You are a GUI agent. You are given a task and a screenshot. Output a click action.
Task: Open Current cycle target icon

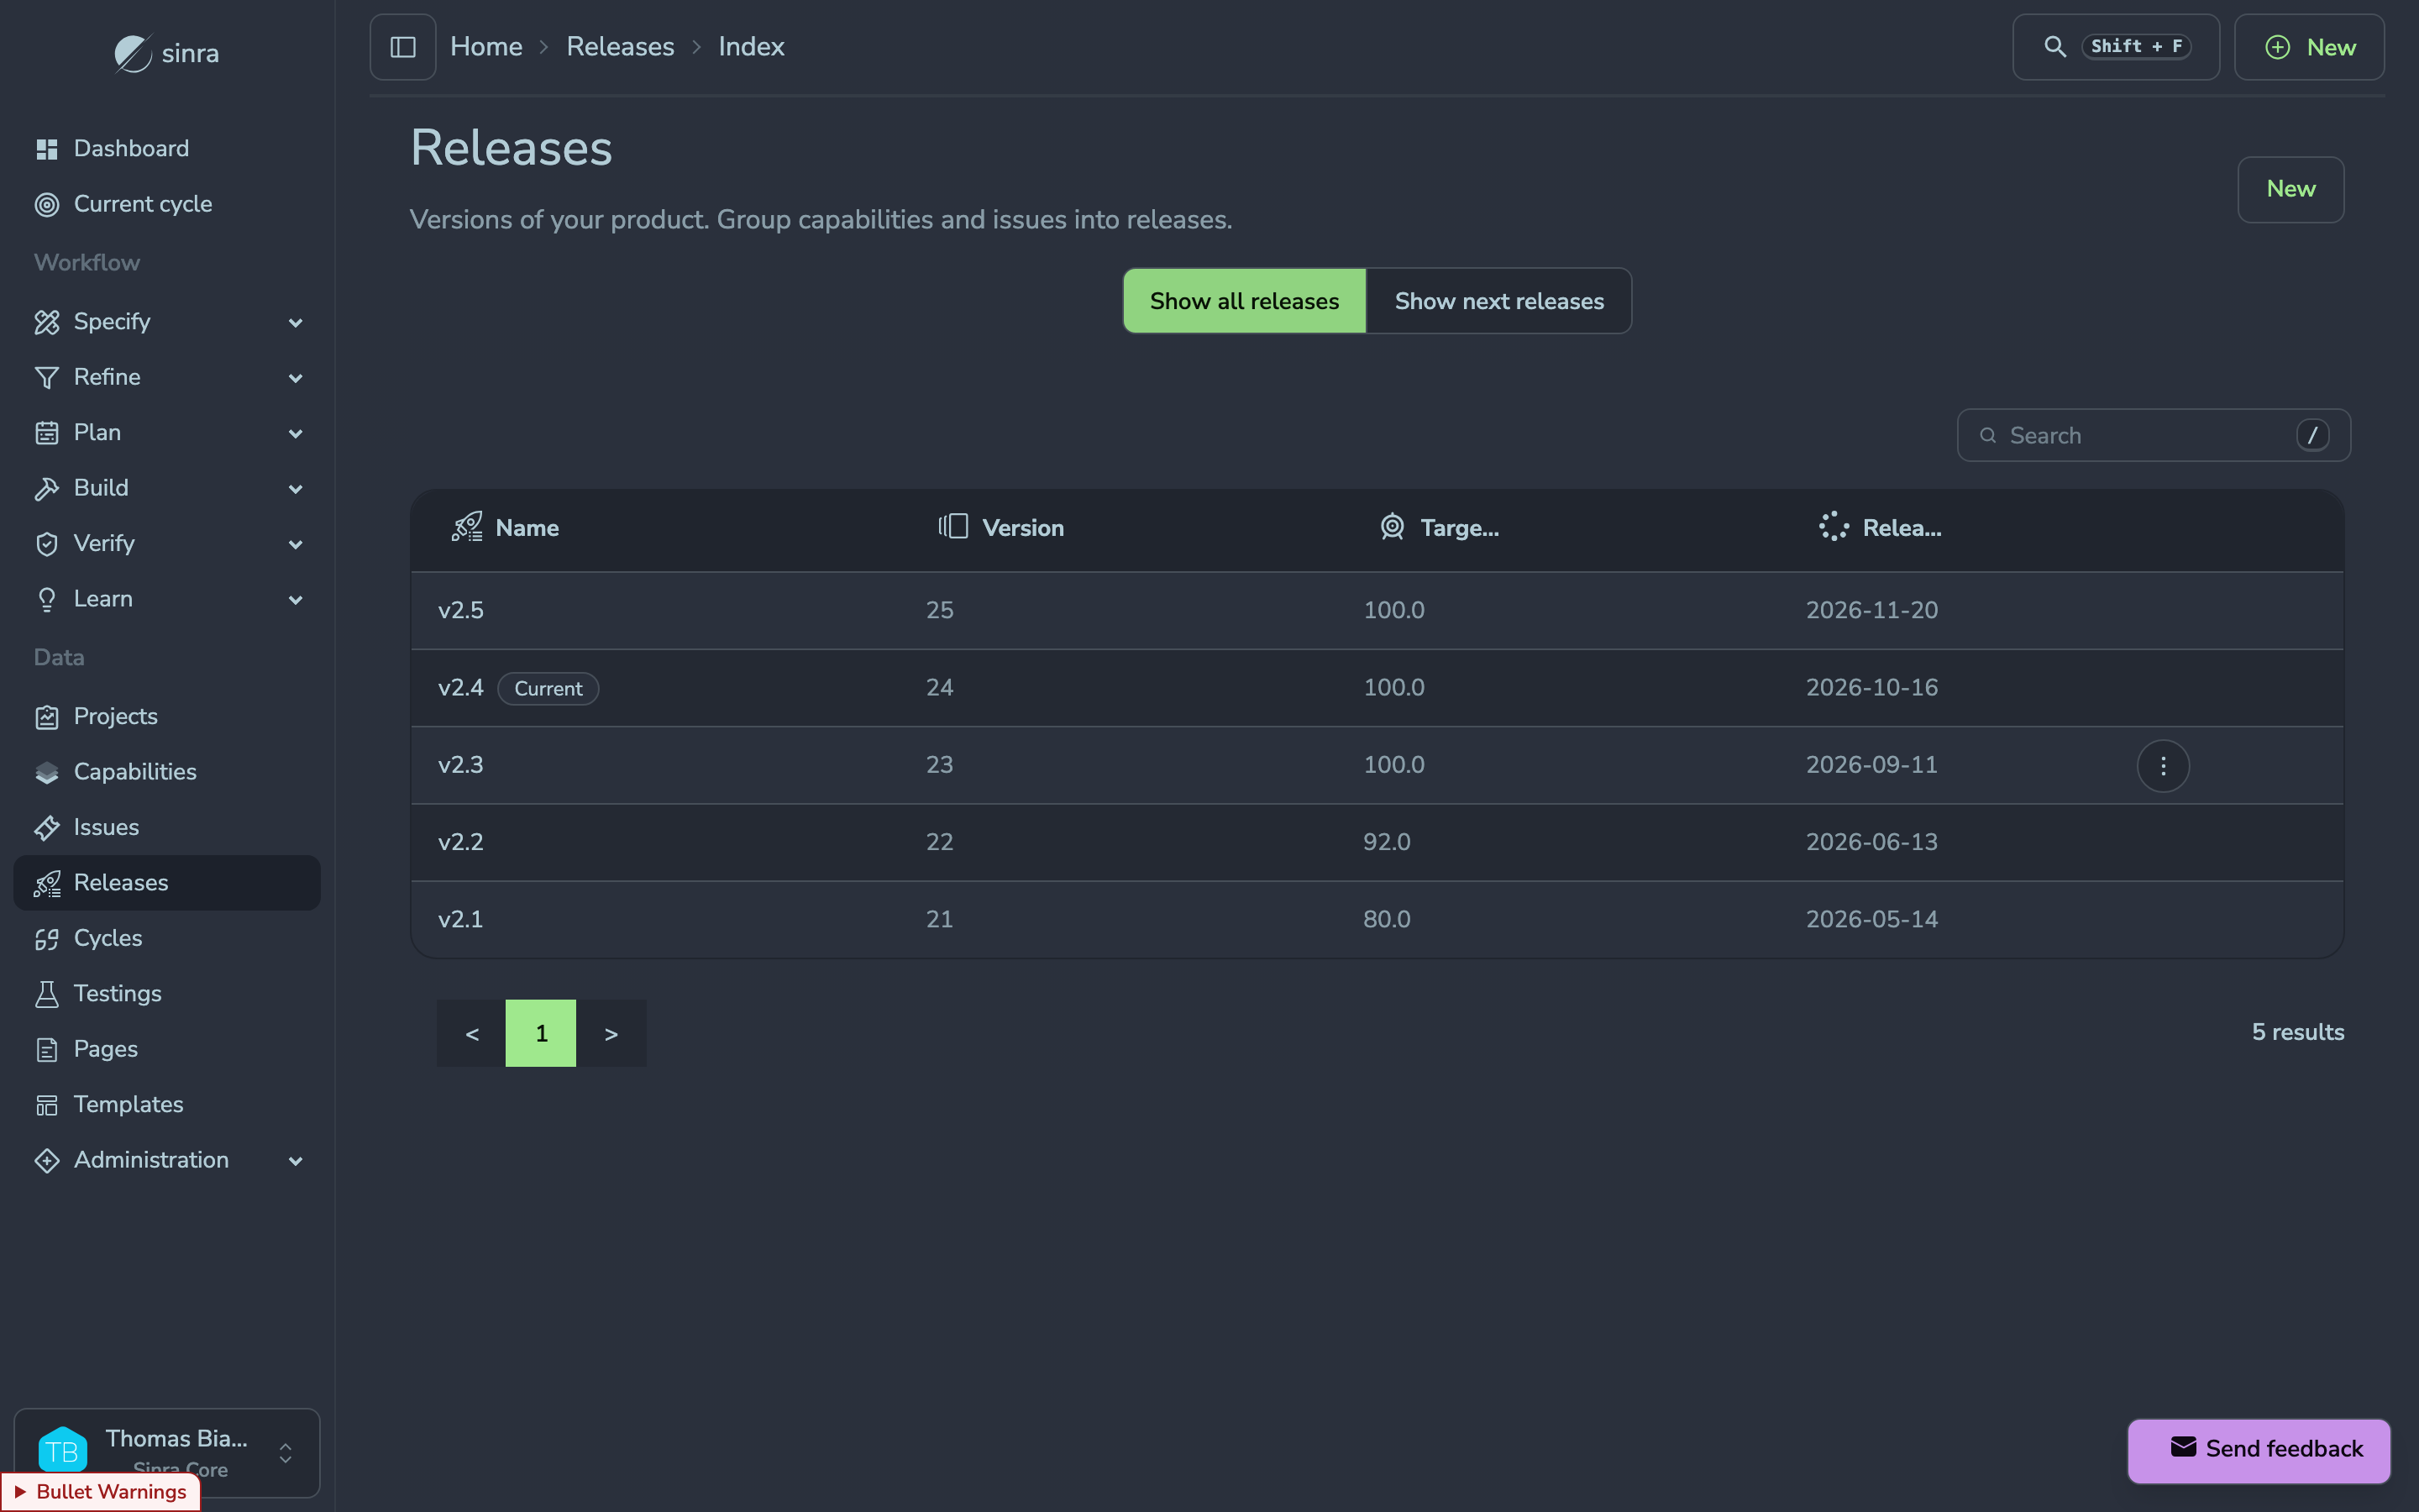(x=47, y=205)
